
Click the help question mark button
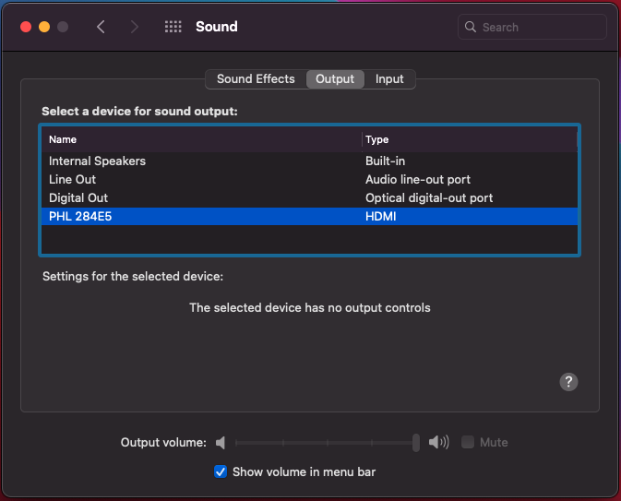(568, 382)
